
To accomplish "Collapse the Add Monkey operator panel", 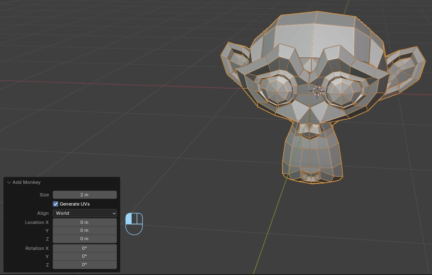I will click(9, 182).
